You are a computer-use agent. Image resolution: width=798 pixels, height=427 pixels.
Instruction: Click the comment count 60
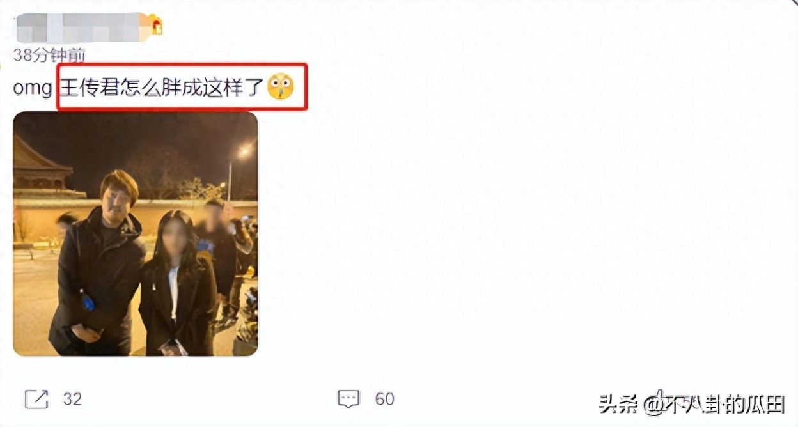click(384, 400)
